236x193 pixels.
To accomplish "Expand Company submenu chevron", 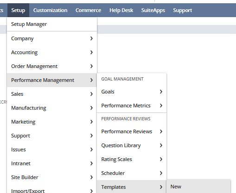I will tap(91, 38).
